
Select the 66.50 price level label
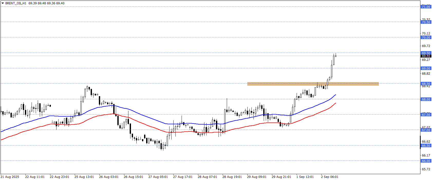[426, 146]
